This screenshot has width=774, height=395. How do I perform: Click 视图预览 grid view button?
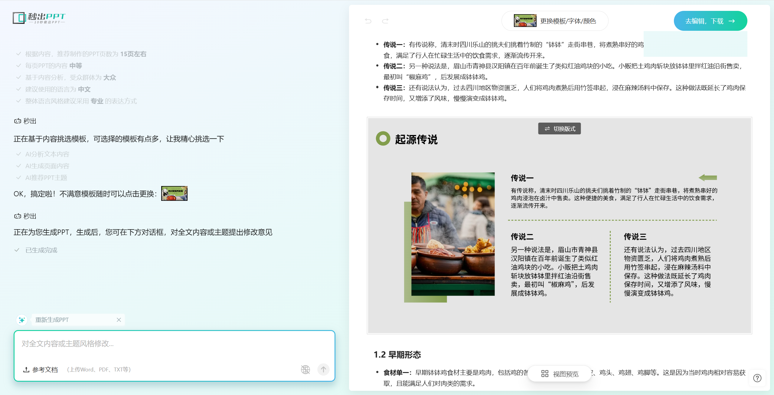[x=560, y=374]
